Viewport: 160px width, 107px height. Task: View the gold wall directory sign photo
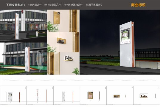[63, 21]
